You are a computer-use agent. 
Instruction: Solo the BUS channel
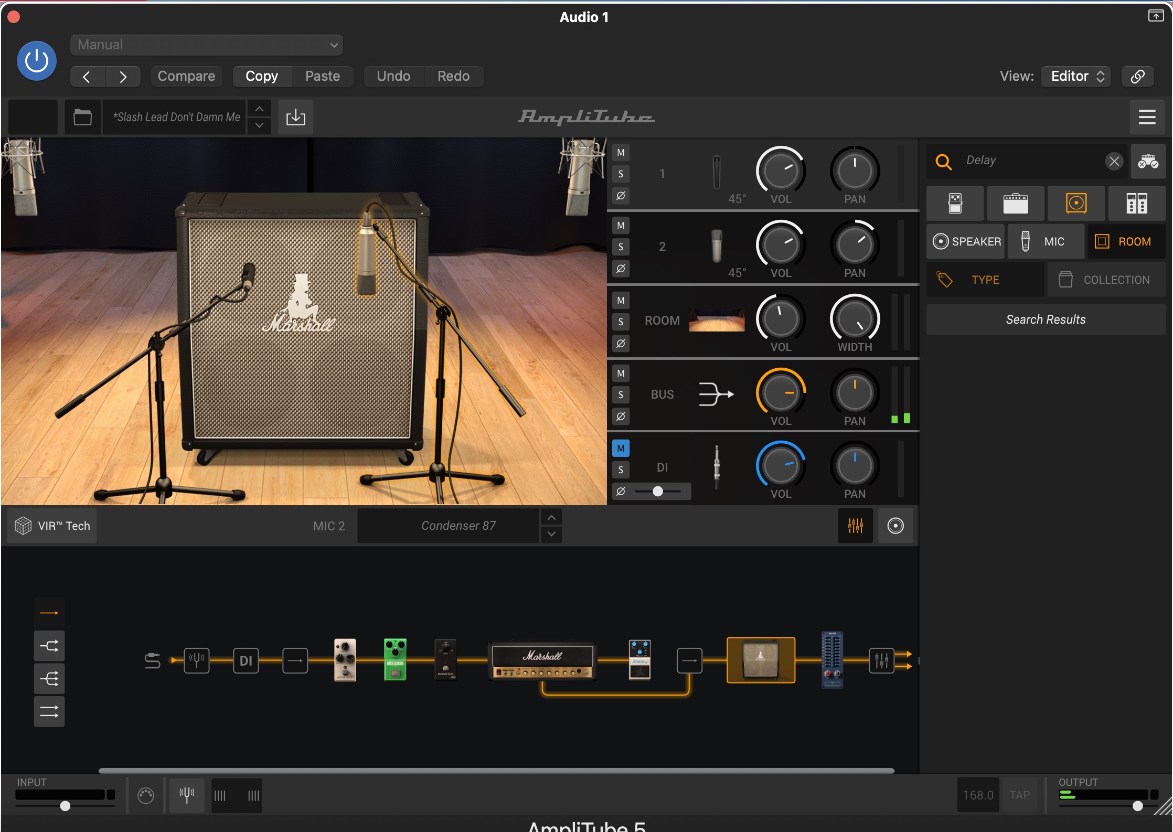coord(621,395)
